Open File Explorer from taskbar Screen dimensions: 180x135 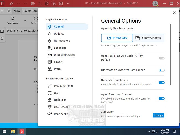click(13, 131)
